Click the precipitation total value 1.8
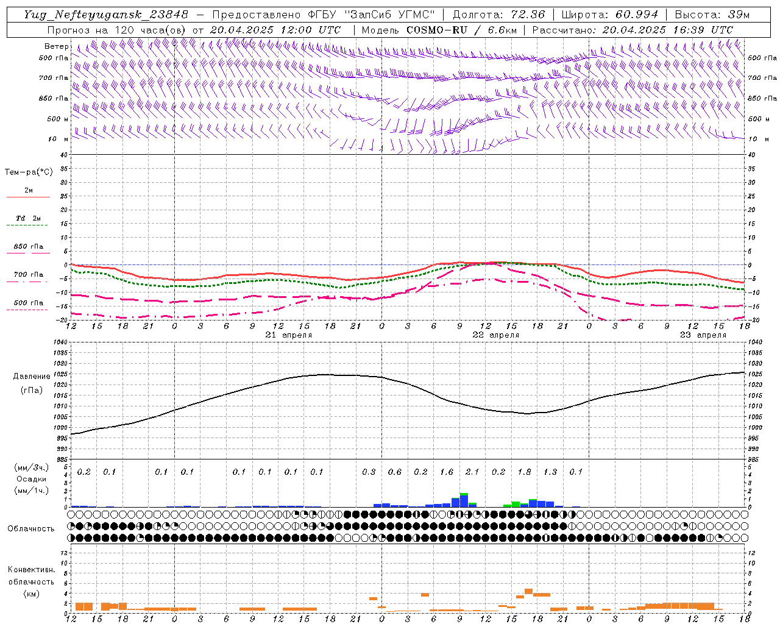 tap(524, 472)
